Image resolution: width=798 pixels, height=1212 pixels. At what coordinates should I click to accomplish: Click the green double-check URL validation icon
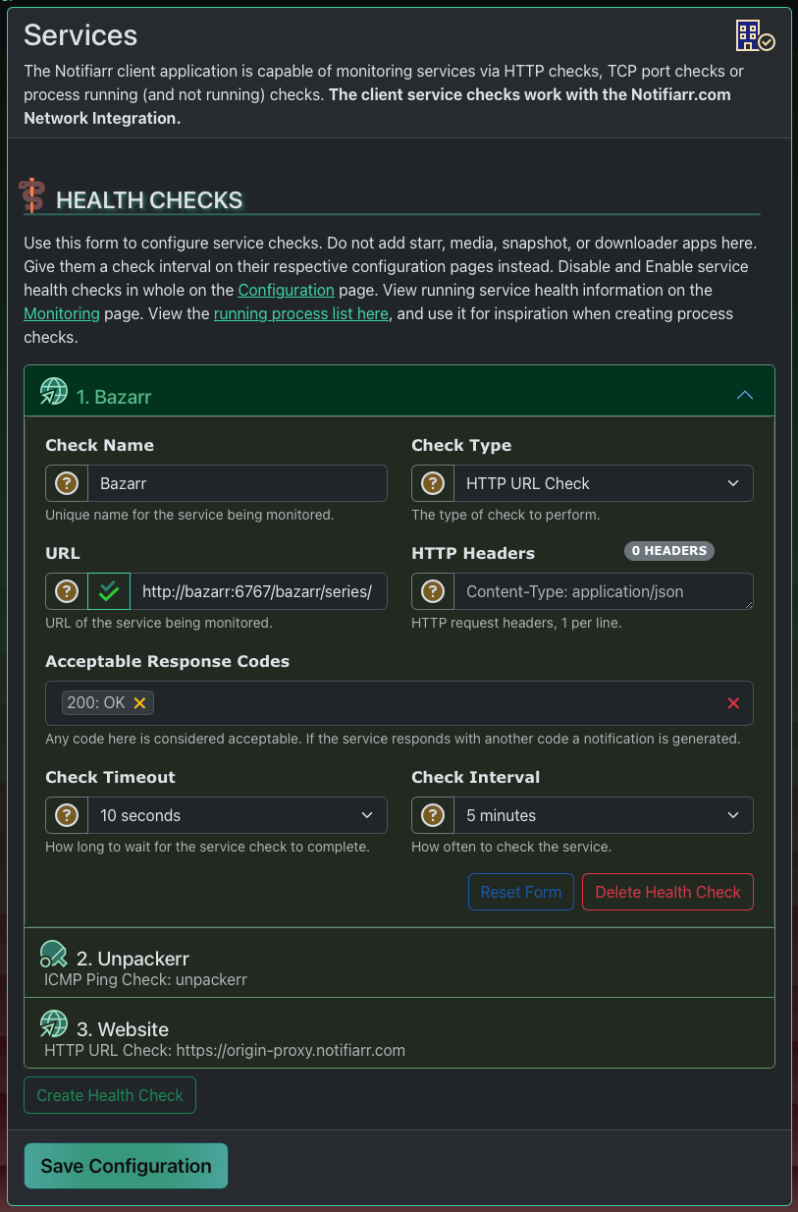(x=109, y=591)
